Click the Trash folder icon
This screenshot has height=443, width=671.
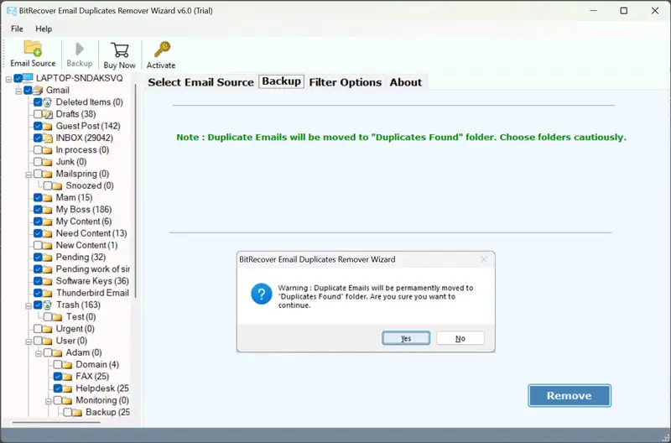tap(49, 305)
